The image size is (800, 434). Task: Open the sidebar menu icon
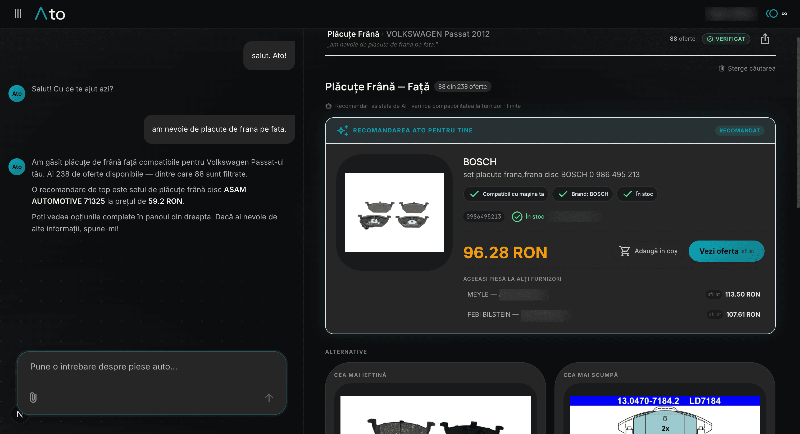18,14
